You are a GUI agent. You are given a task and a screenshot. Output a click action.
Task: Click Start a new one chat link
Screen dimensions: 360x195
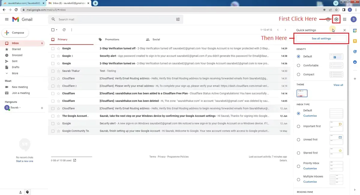pos(25,161)
